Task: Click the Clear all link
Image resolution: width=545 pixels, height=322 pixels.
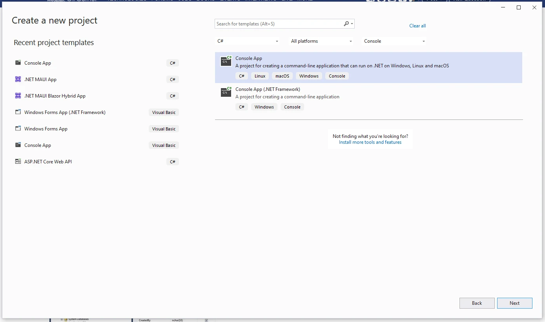Action: coord(417,26)
